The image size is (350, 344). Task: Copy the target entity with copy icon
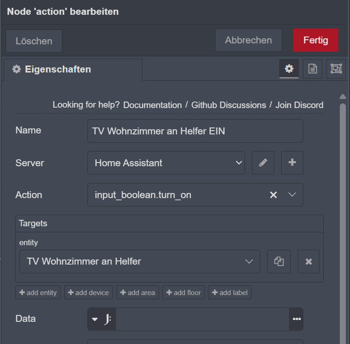point(279,261)
